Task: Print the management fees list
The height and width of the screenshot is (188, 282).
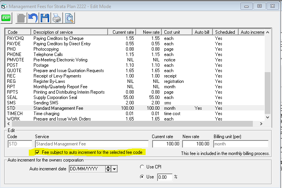Action: (x=57, y=18)
